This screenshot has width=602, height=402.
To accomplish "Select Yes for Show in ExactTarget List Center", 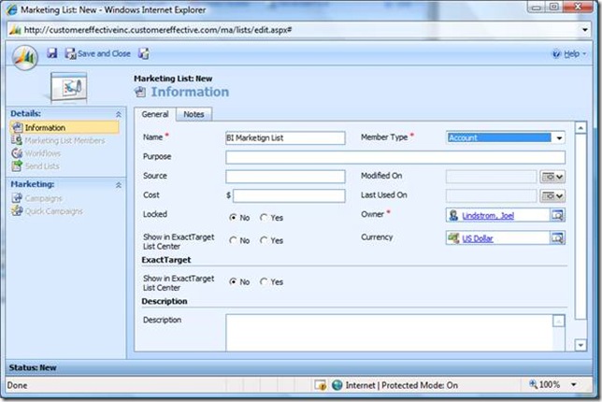I will pyautogui.click(x=265, y=240).
